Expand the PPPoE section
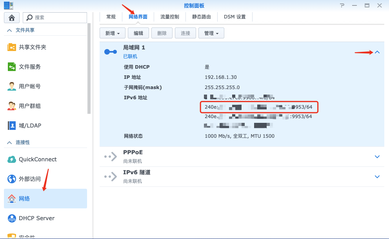The width and height of the screenshot is (389, 239). click(x=377, y=157)
